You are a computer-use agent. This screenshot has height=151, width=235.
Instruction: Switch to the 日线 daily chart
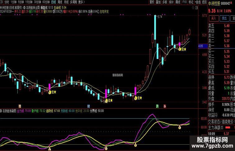coord(53,2)
